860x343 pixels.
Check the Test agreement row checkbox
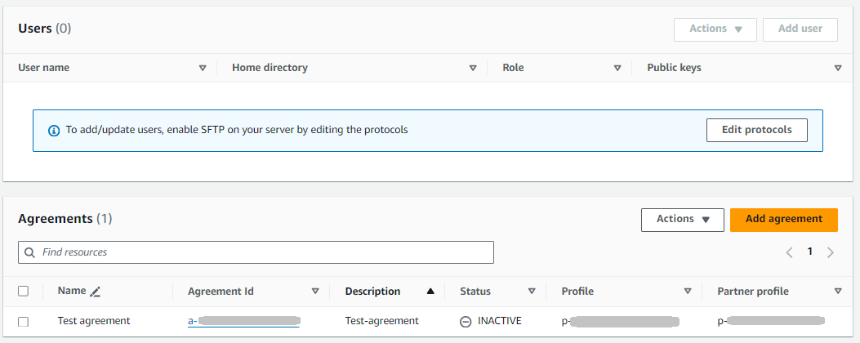[24, 322]
